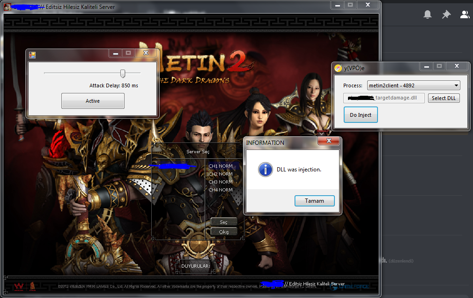This screenshot has width=473, height=298.
Task: Adjust the Attack Delay slider thumb
Action: pyautogui.click(x=123, y=73)
